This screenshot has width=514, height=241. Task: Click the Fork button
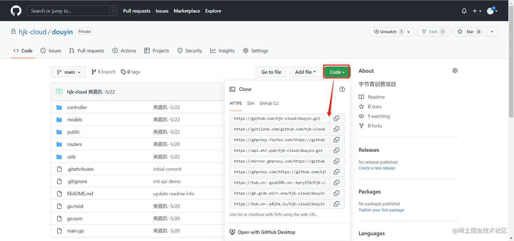[x=433, y=32]
